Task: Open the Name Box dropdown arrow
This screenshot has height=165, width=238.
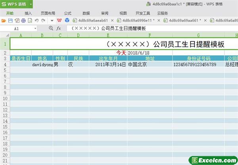Action: (35, 29)
